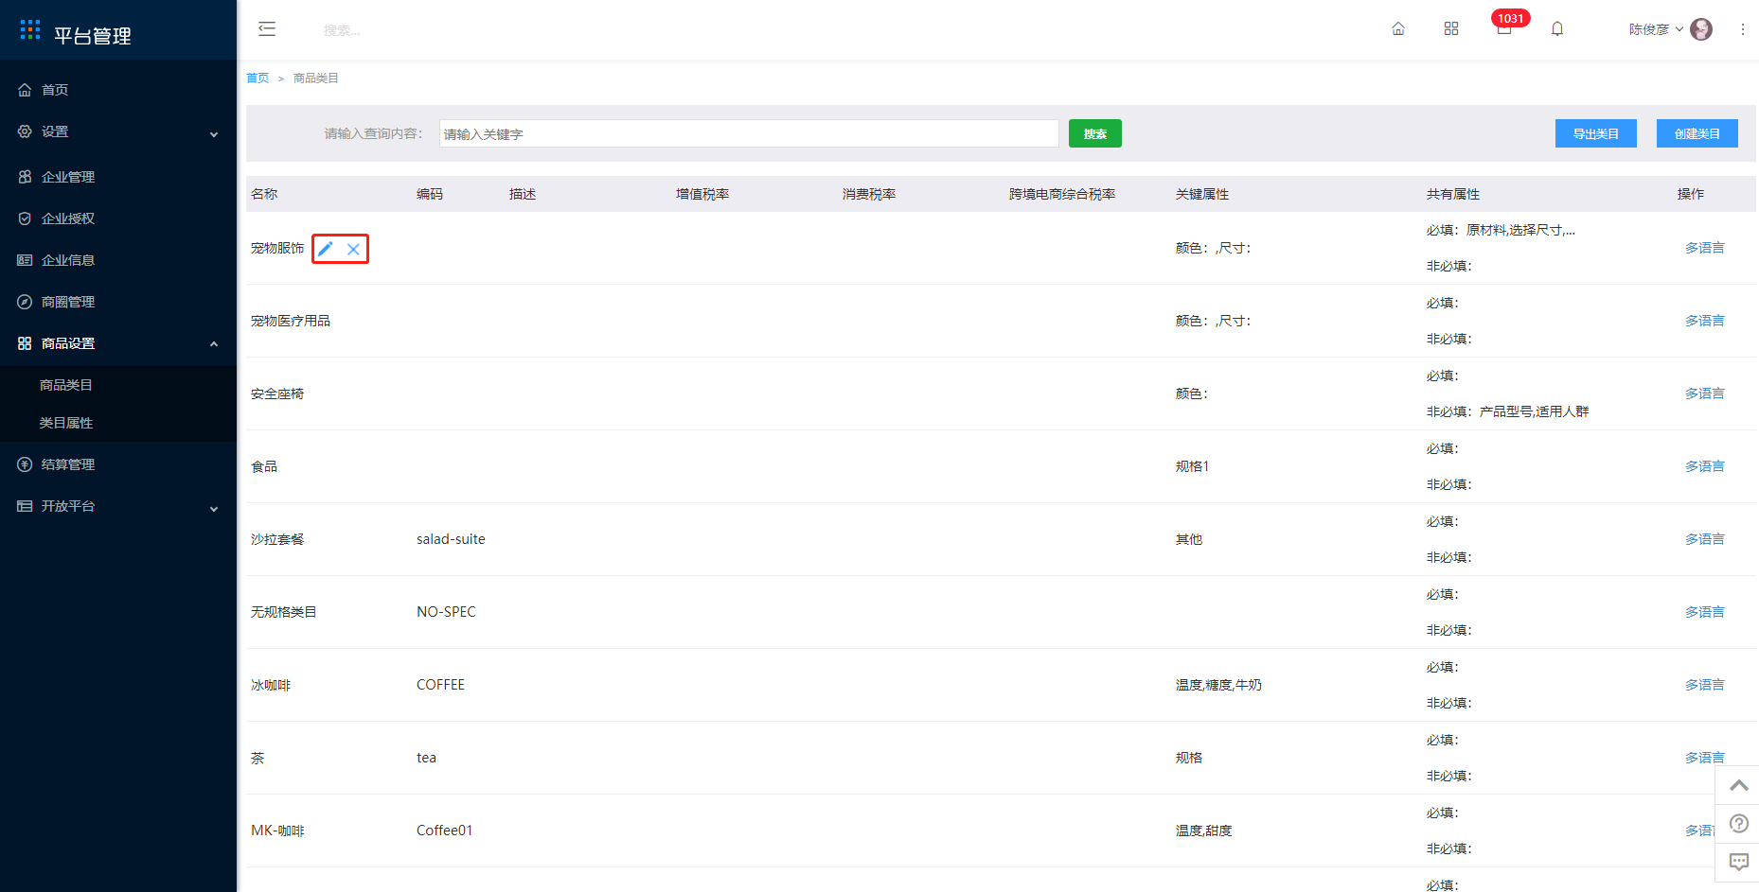The width and height of the screenshot is (1759, 892).
Task: Open 企业授权 in the sidebar
Action: click(118, 219)
